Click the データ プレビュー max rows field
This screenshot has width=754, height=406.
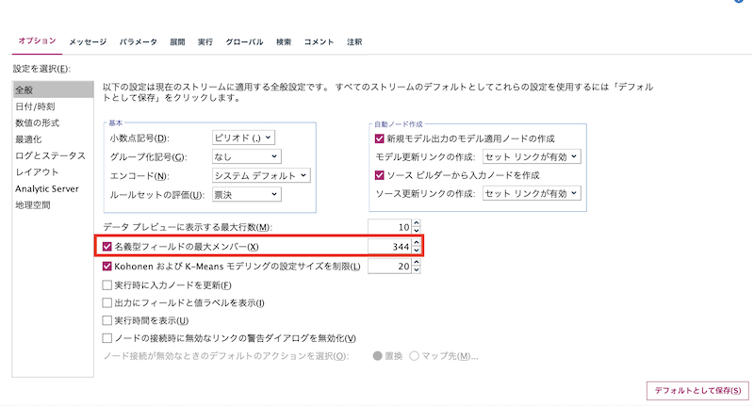[x=389, y=227]
